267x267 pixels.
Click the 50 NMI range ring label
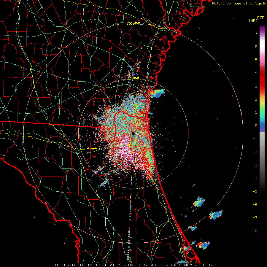coord(133,79)
